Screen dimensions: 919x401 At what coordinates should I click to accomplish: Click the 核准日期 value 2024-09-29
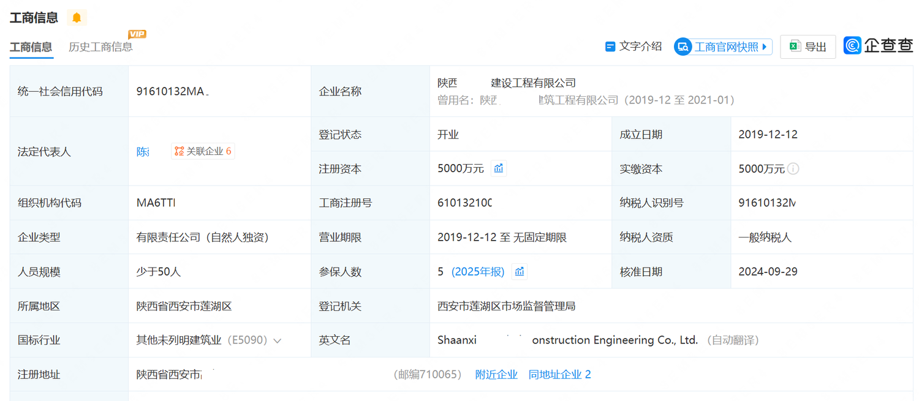pos(768,272)
